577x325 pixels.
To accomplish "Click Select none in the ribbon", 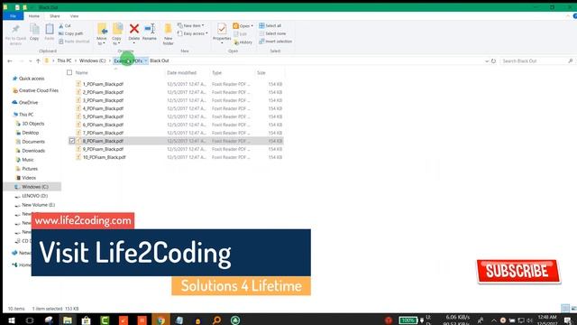I will pyautogui.click(x=272, y=33).
